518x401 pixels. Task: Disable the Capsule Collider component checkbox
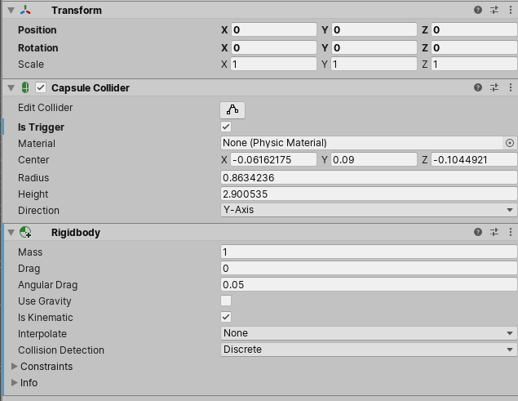click(41, 87)
